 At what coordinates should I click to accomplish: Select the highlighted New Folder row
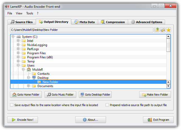point(88,82)
